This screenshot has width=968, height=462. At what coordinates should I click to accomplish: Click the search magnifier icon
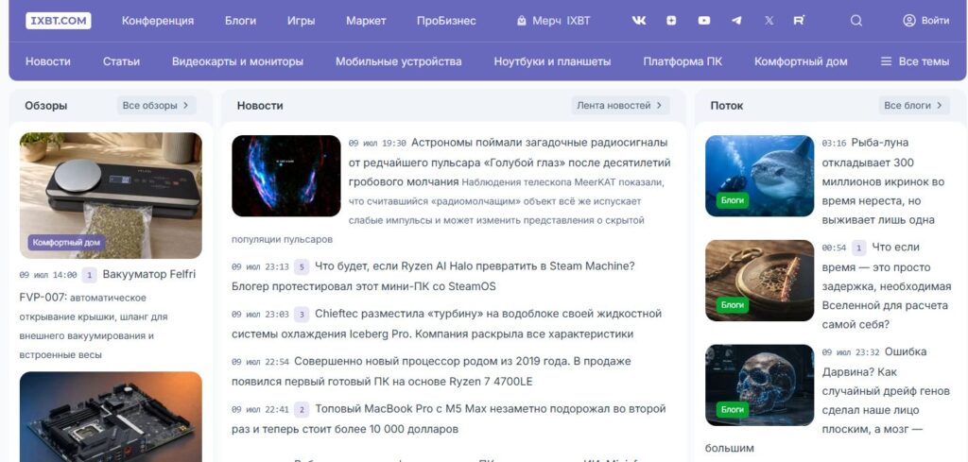point(856,21)
